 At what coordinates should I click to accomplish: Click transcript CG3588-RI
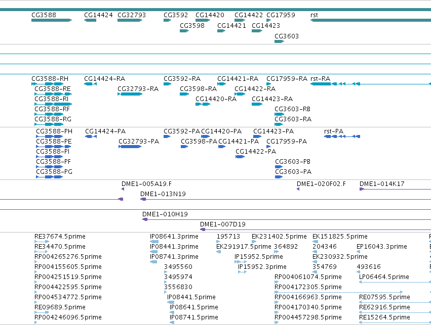pyautogui.click(x=53, y=104)
